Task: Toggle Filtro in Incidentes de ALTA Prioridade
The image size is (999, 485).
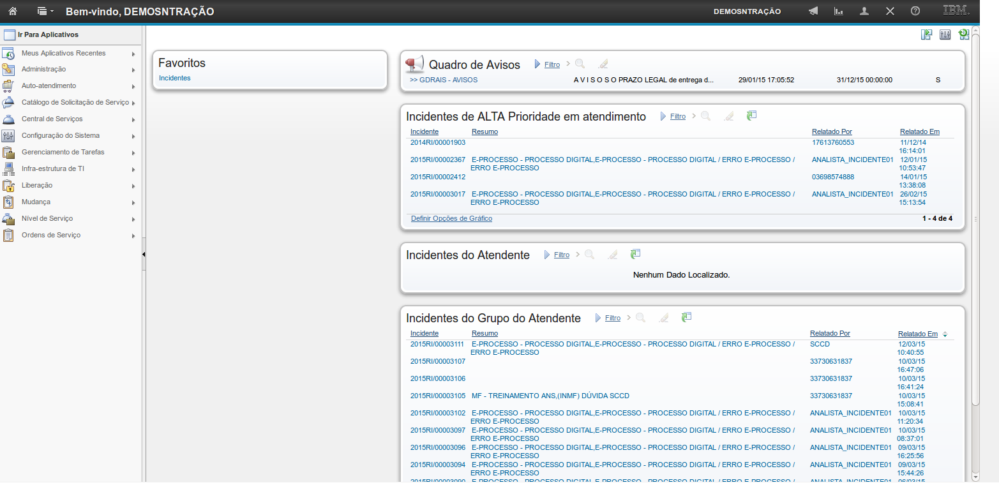Action: [677, 116]
